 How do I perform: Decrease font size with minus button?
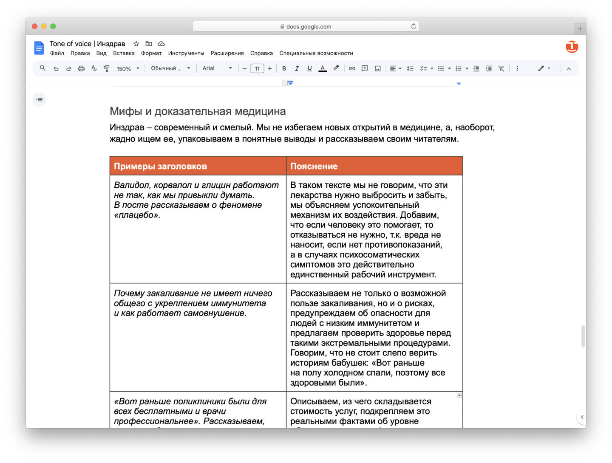point(244,68)
